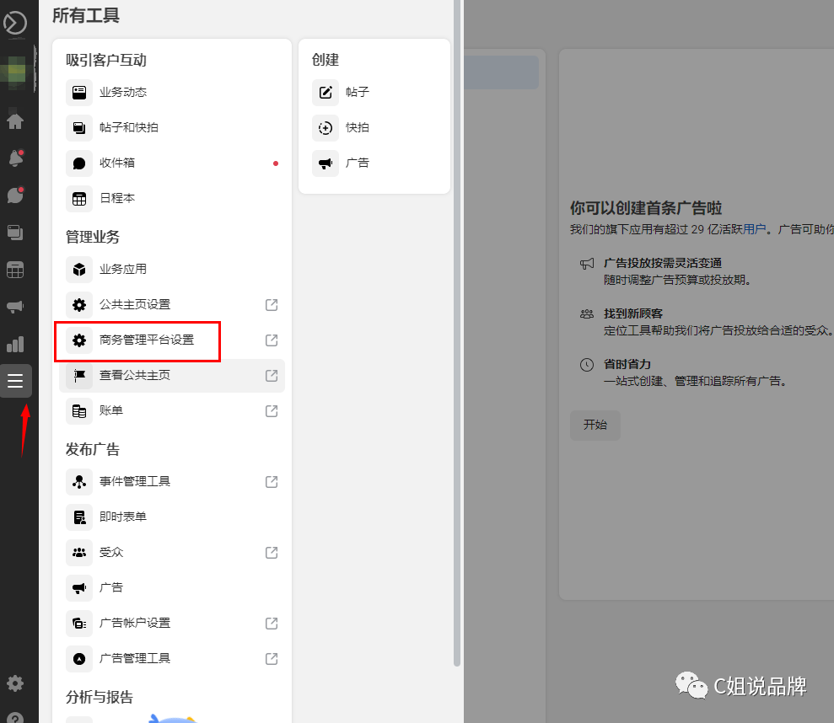Open the settings gear at sidebar bottom
This screenshot has height=723, width=834.
[x=16, y=683]
